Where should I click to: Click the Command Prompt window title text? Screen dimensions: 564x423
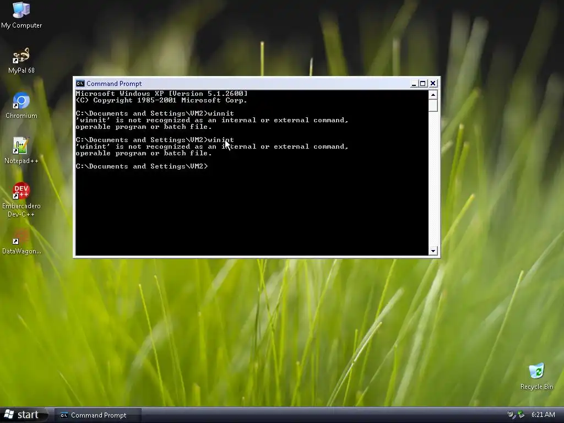[114, 84]
